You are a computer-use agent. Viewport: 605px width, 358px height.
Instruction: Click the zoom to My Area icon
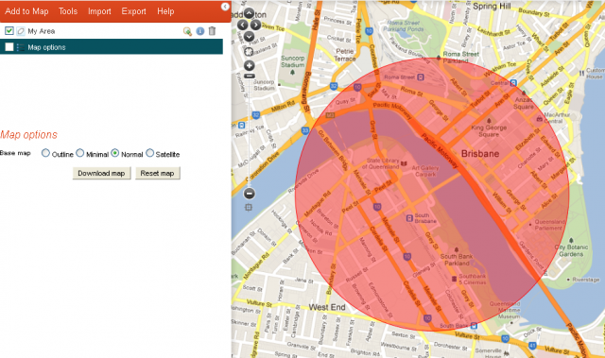point(187,31)
